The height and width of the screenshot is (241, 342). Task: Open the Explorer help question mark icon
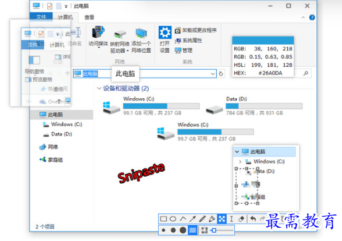(312, 18)
